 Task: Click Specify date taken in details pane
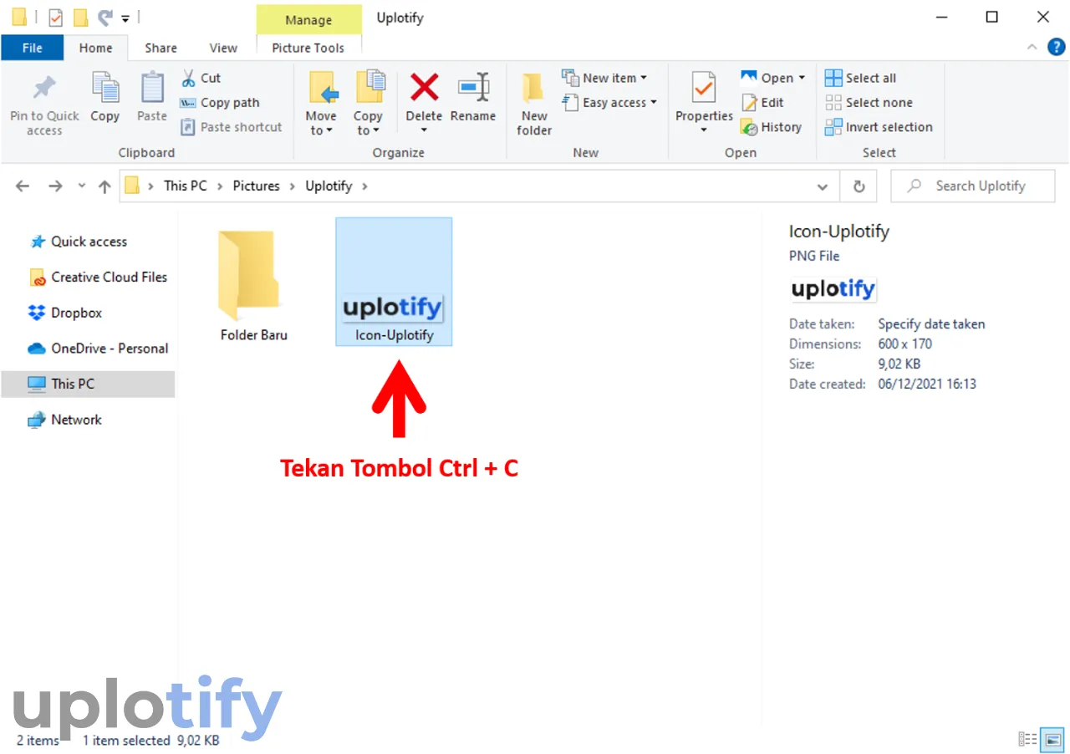point(931,324)
